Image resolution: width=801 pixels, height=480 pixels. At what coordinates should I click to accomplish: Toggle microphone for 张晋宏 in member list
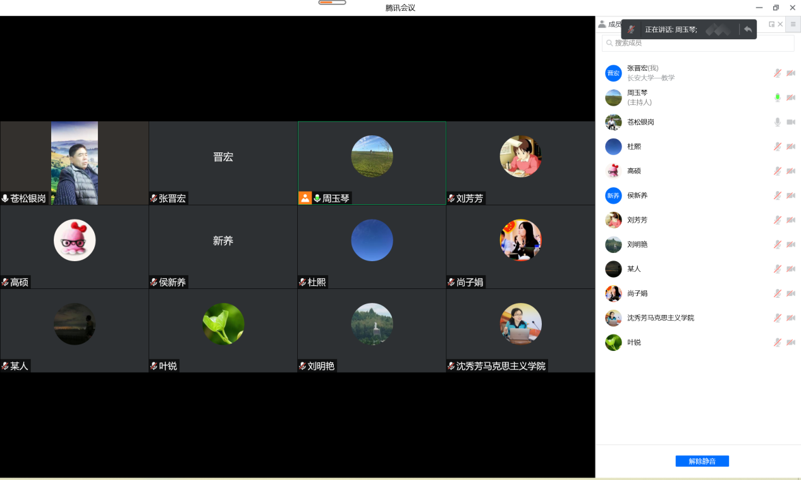click(x=778, y=73)
